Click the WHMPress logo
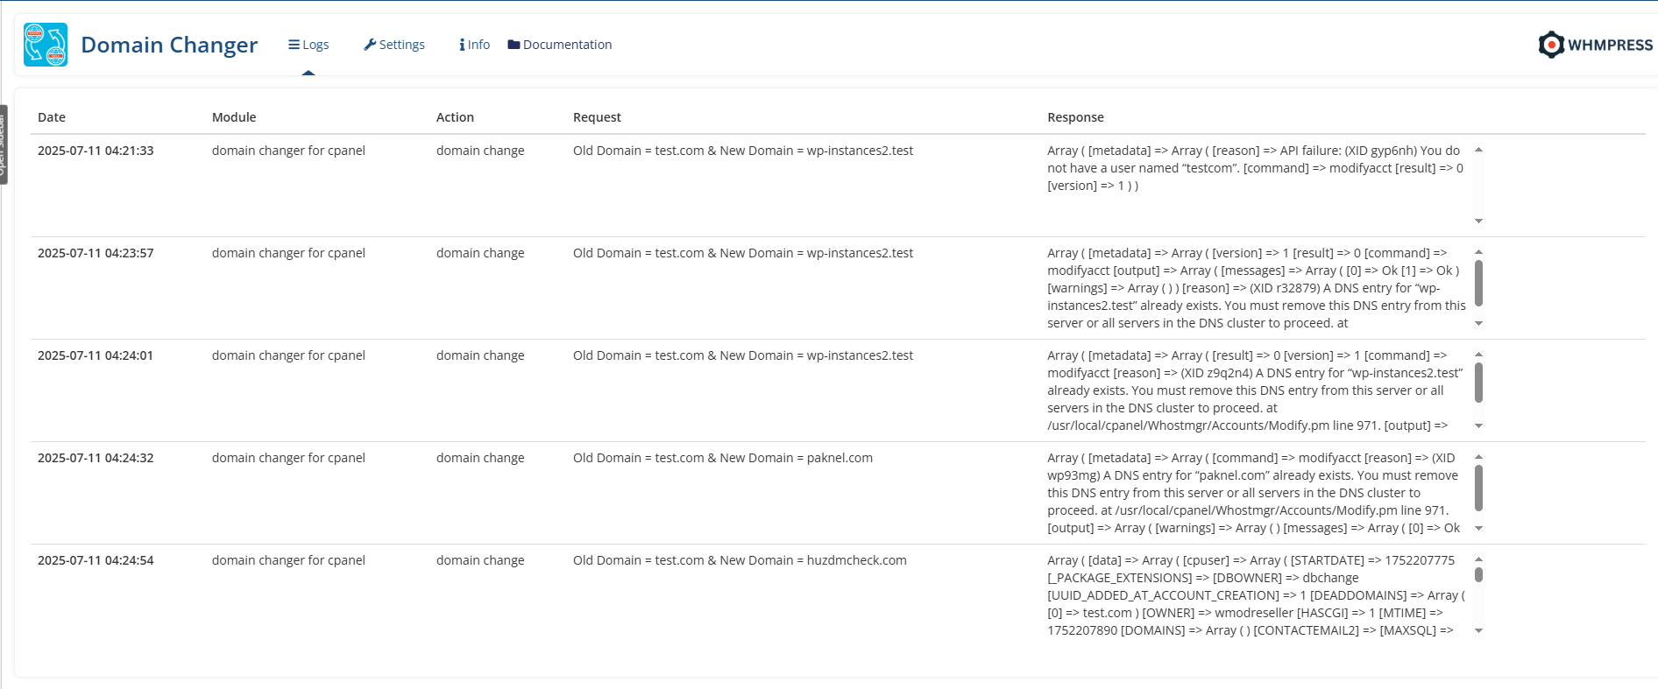Viewport: 1658px width, 689px height. (1595, 45)
